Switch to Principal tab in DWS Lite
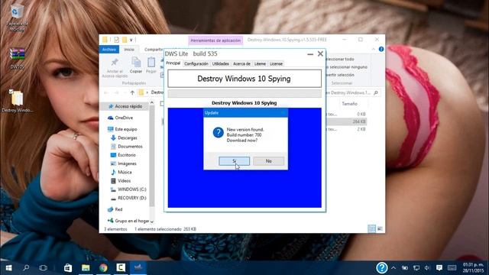The image size is (489, 275). (173, 63)
